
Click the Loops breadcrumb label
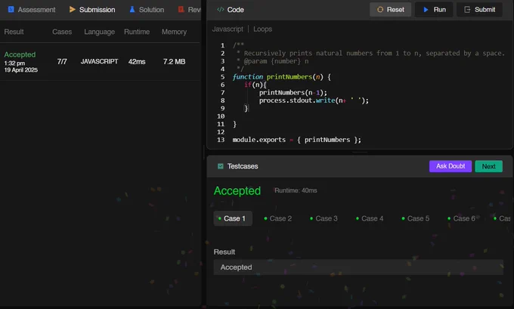262,29
